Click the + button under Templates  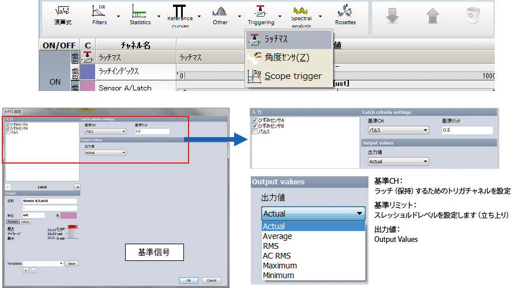pos(26,271)
